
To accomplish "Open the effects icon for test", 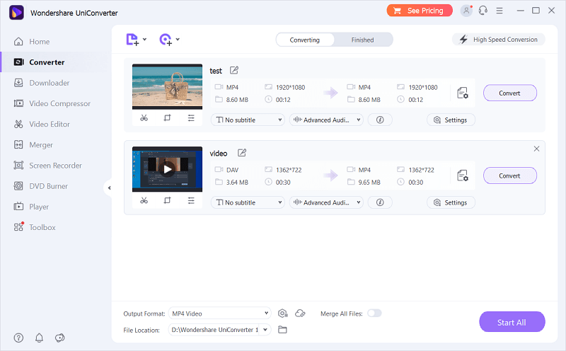I will pyautogui.click(x=191, y=117).
